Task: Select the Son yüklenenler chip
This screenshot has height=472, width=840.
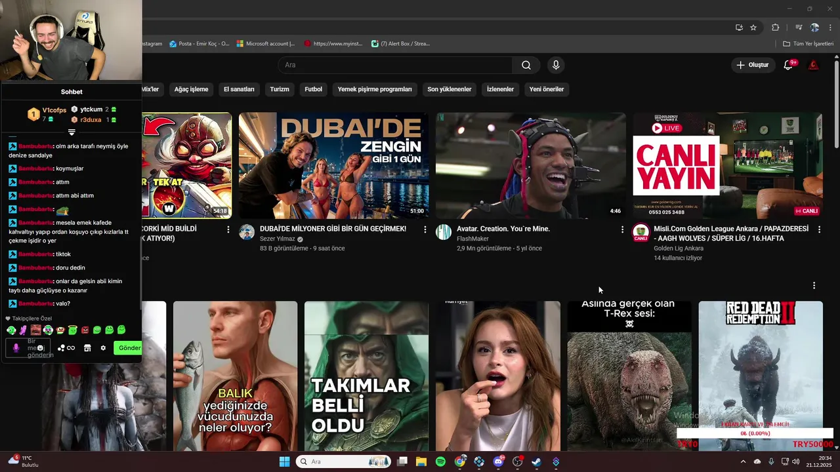Action: coord(450,89)
